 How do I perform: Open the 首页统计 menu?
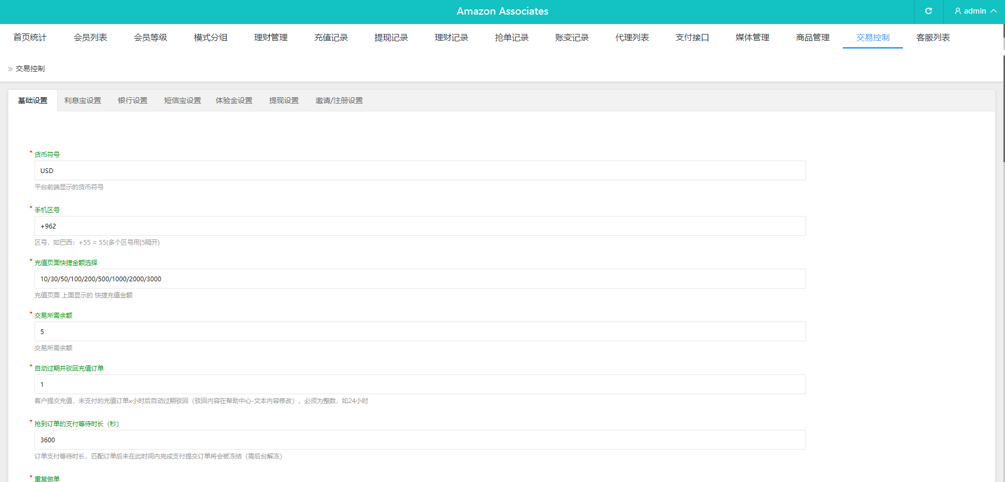point(30,38)
